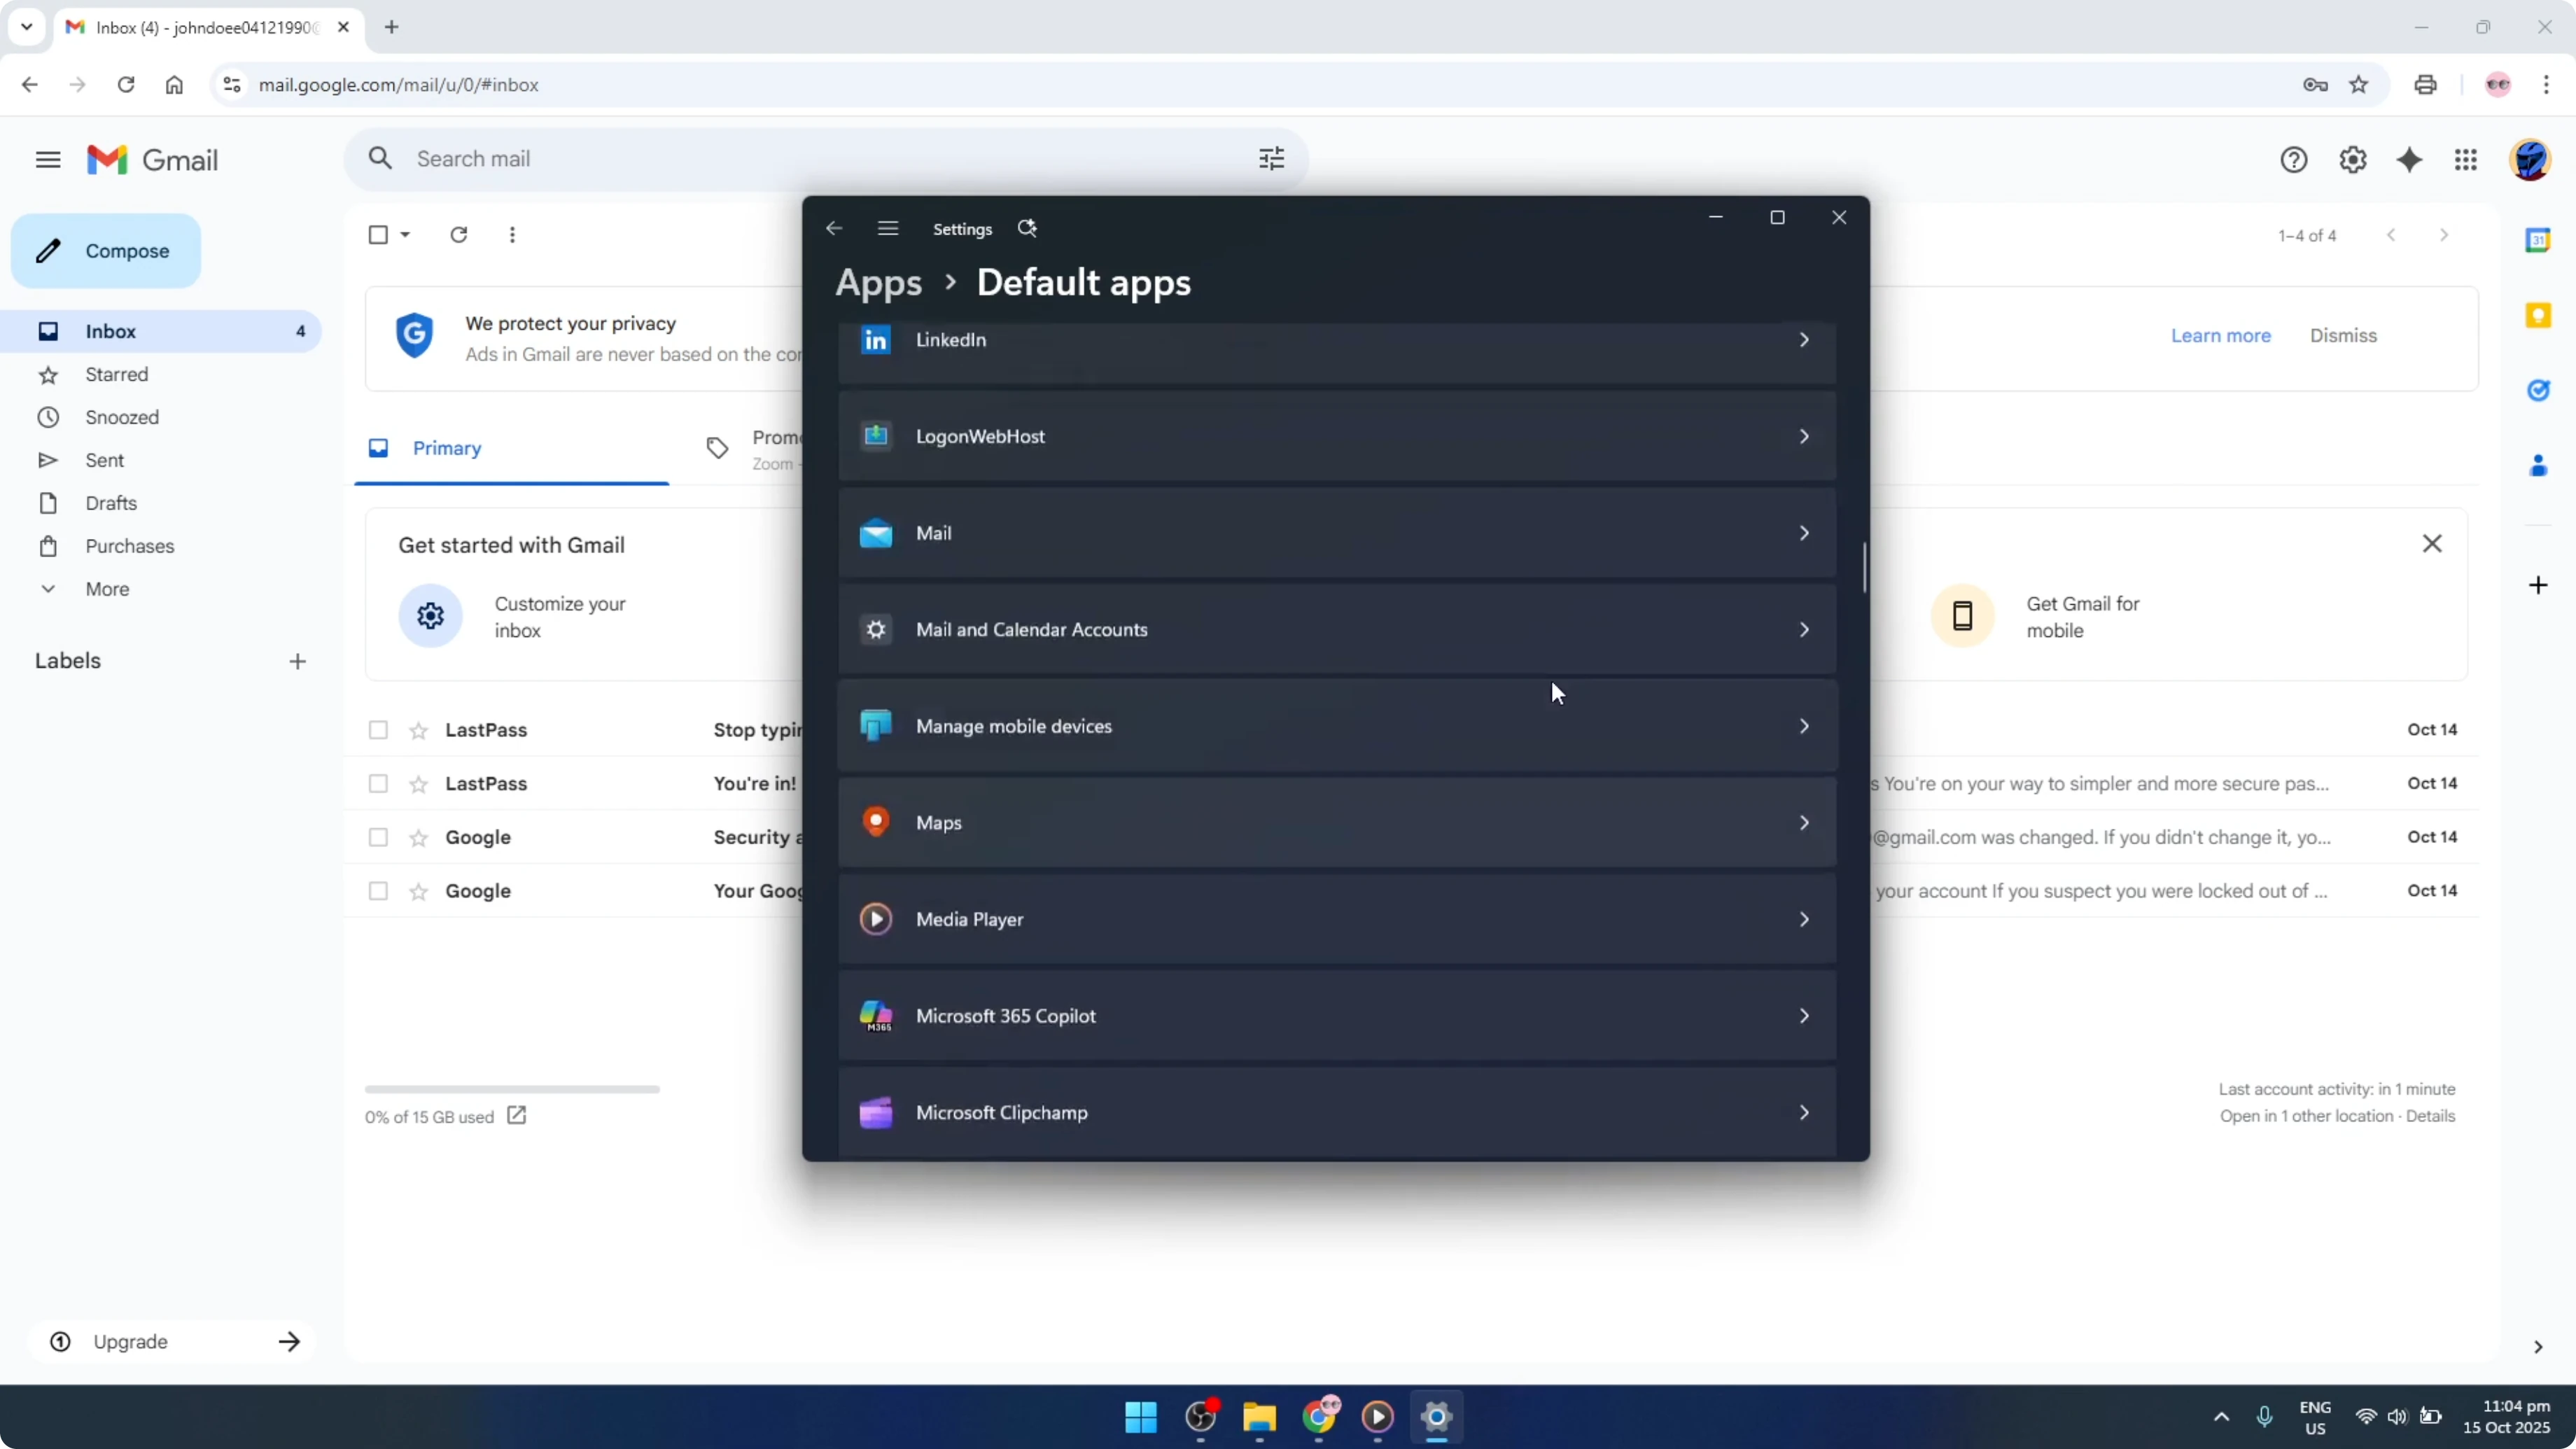Open Google Keep side panel icon
Screen dimensions: 2576x1449
click(x=2538, y=316)
